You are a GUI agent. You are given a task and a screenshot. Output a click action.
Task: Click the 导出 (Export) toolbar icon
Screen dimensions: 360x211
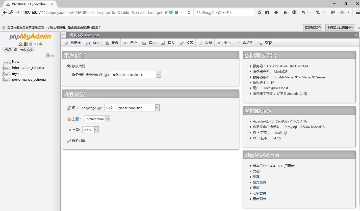click(x=149, y=43)
